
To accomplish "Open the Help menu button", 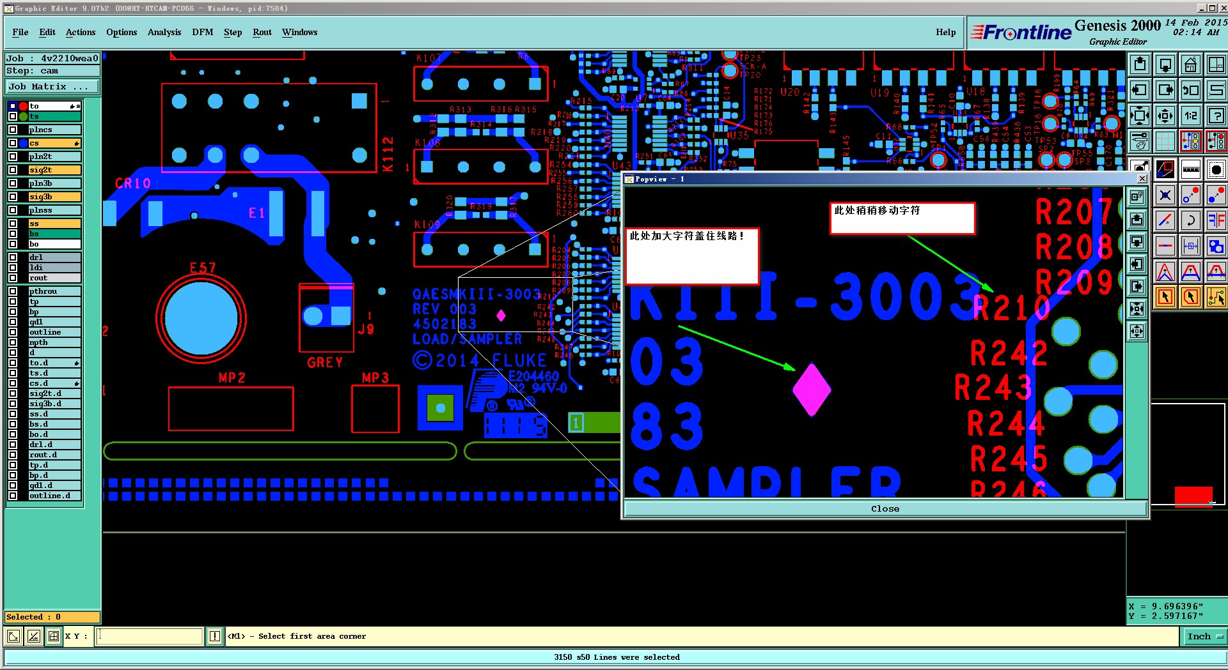I will tap(946, 32).
